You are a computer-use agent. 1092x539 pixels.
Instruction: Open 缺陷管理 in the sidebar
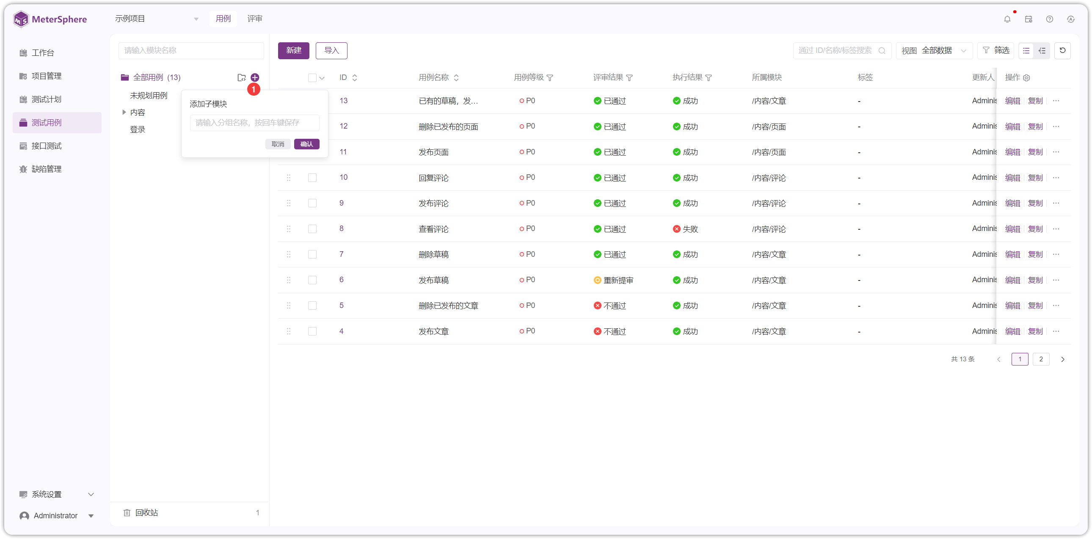coord(57,169)
